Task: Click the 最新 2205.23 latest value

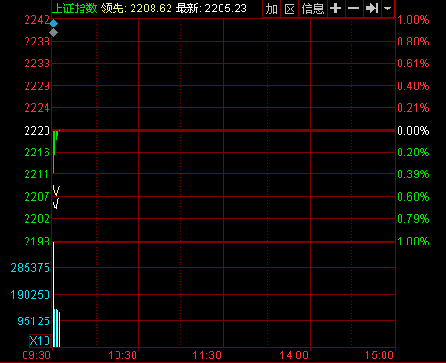Action: pyautogui.click(x=211, y=9)
